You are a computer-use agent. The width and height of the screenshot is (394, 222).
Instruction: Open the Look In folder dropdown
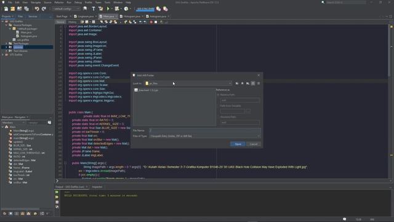coord(188,83)
